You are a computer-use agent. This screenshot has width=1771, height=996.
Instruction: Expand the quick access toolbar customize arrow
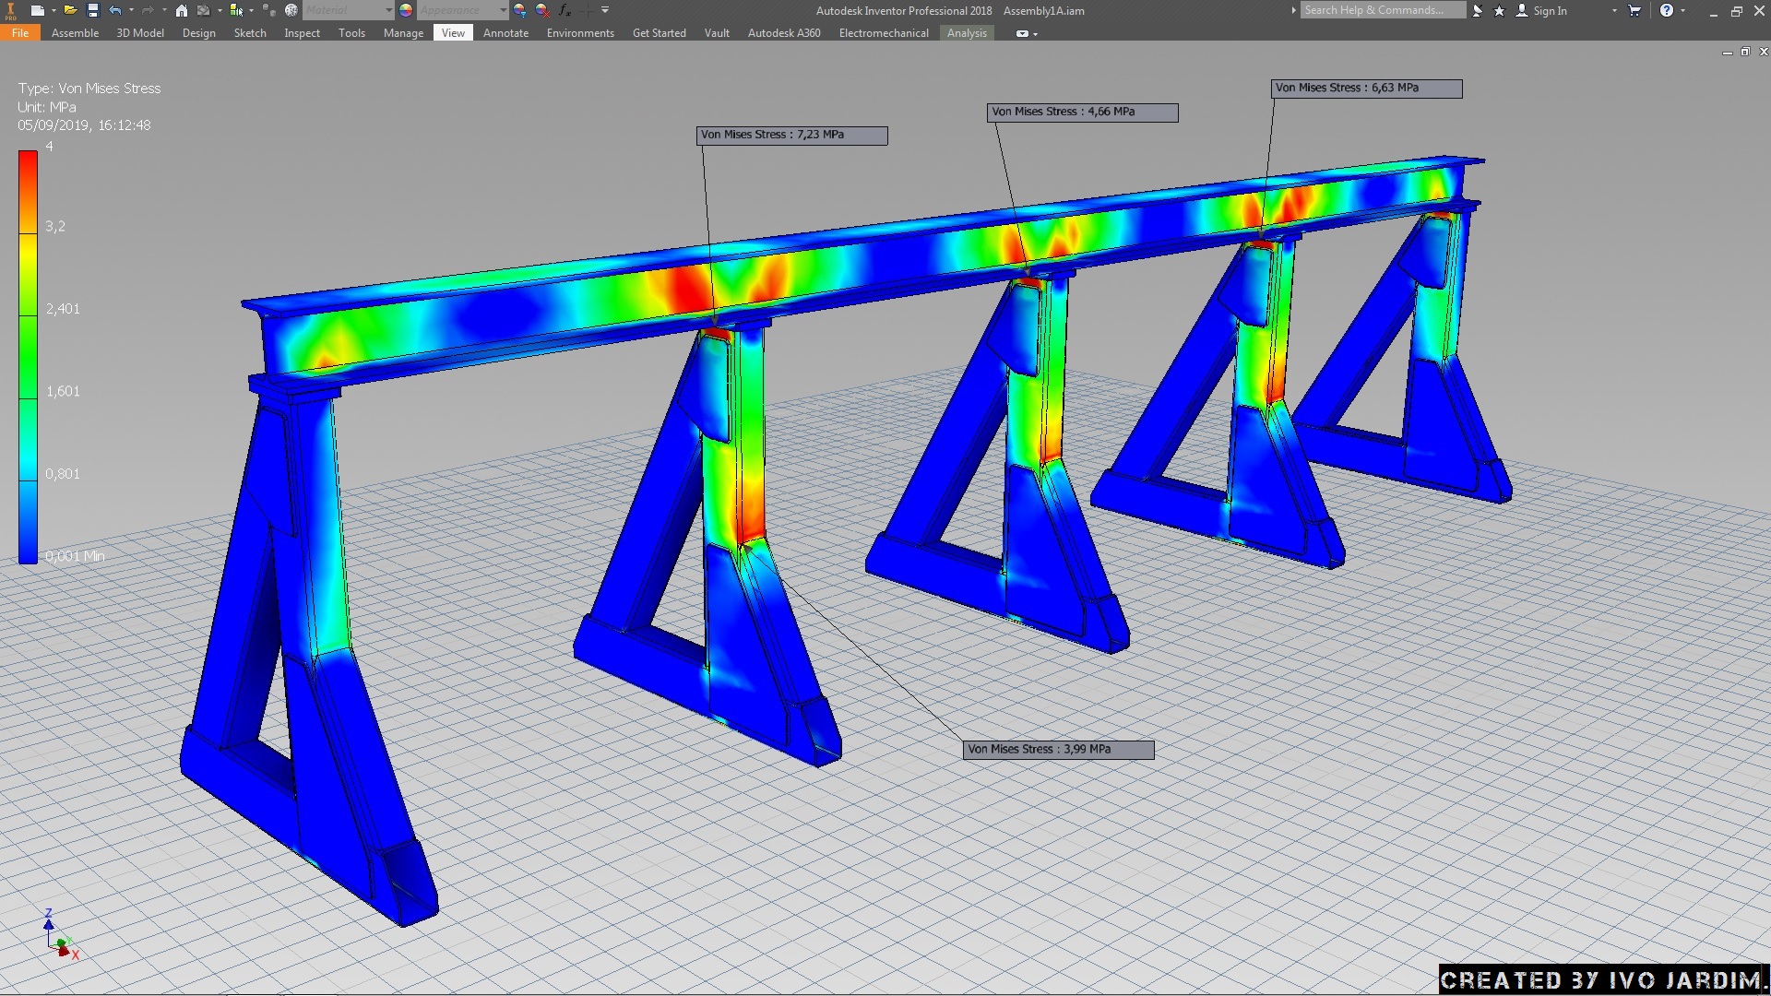coord(605,10)
